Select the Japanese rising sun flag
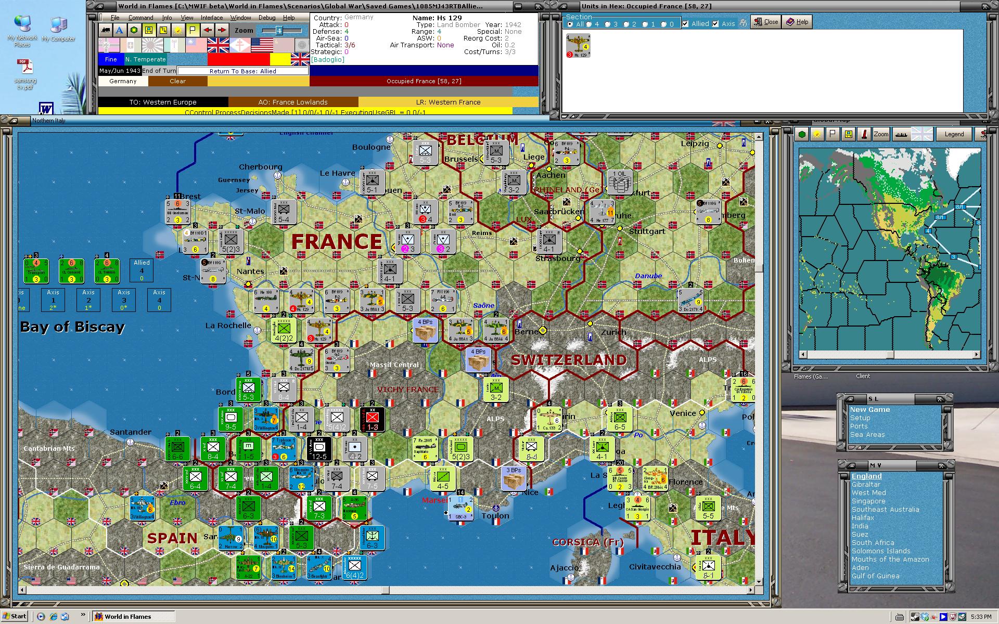999x624 pixels. coord(152,45)
